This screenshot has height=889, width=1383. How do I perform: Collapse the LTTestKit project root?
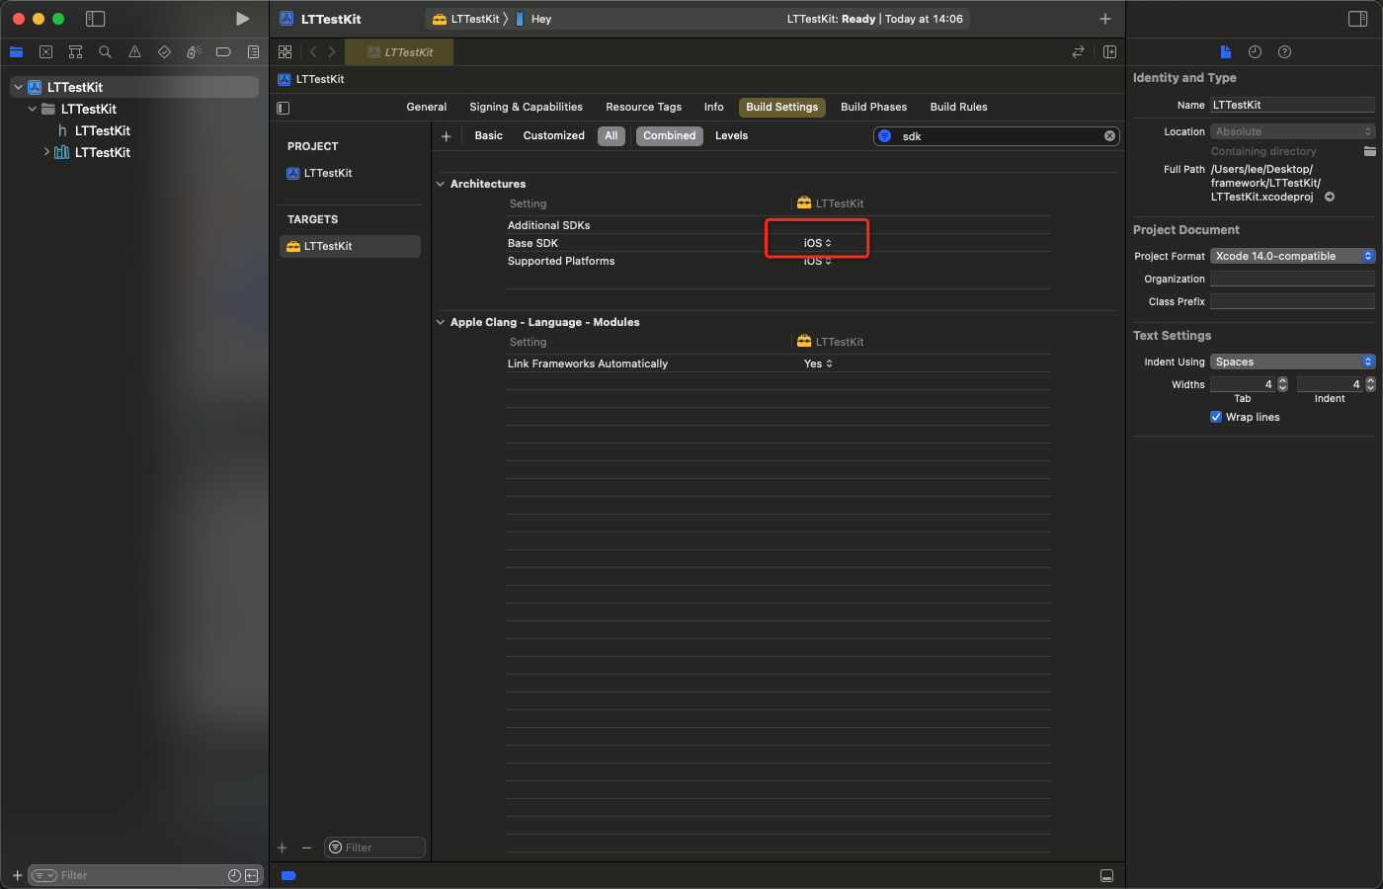18,87
